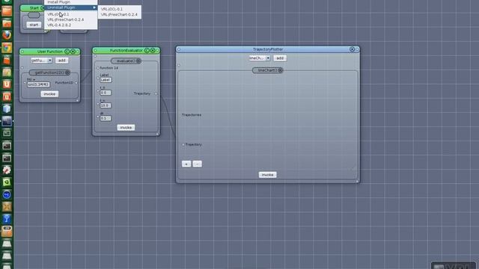Open Firefox from the dock
479x269 pixels.
[7, 35]
